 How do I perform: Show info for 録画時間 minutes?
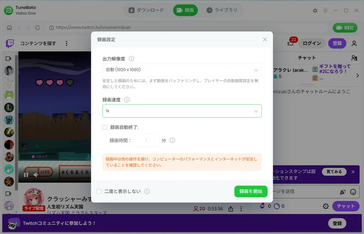click(172, 140)
